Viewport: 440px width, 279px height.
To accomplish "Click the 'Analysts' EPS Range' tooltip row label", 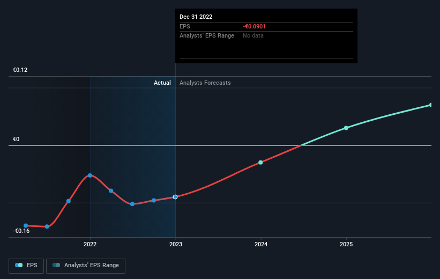I will click(x=207, y=36).
